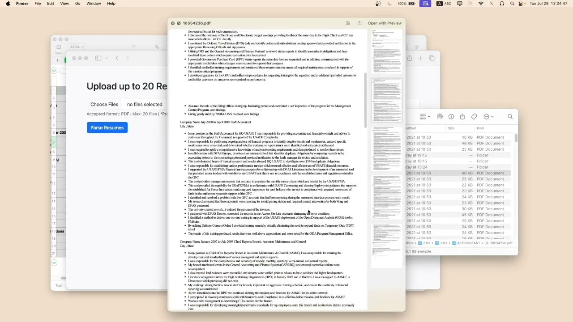Image resolution: width=573 pixels, height=322 pixels.
Task: Toggle Do Not Disturb moon icon in menu bar
Action: (x=389, y=4)
